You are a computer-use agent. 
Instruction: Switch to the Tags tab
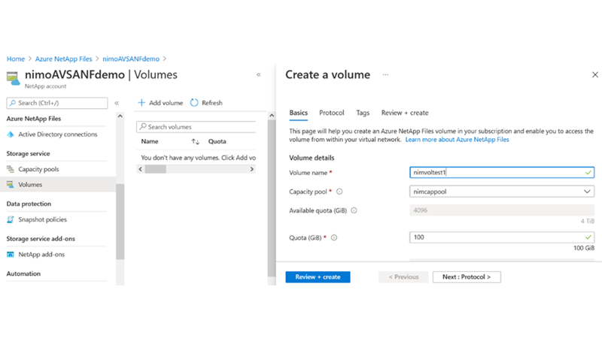[363, 113]
